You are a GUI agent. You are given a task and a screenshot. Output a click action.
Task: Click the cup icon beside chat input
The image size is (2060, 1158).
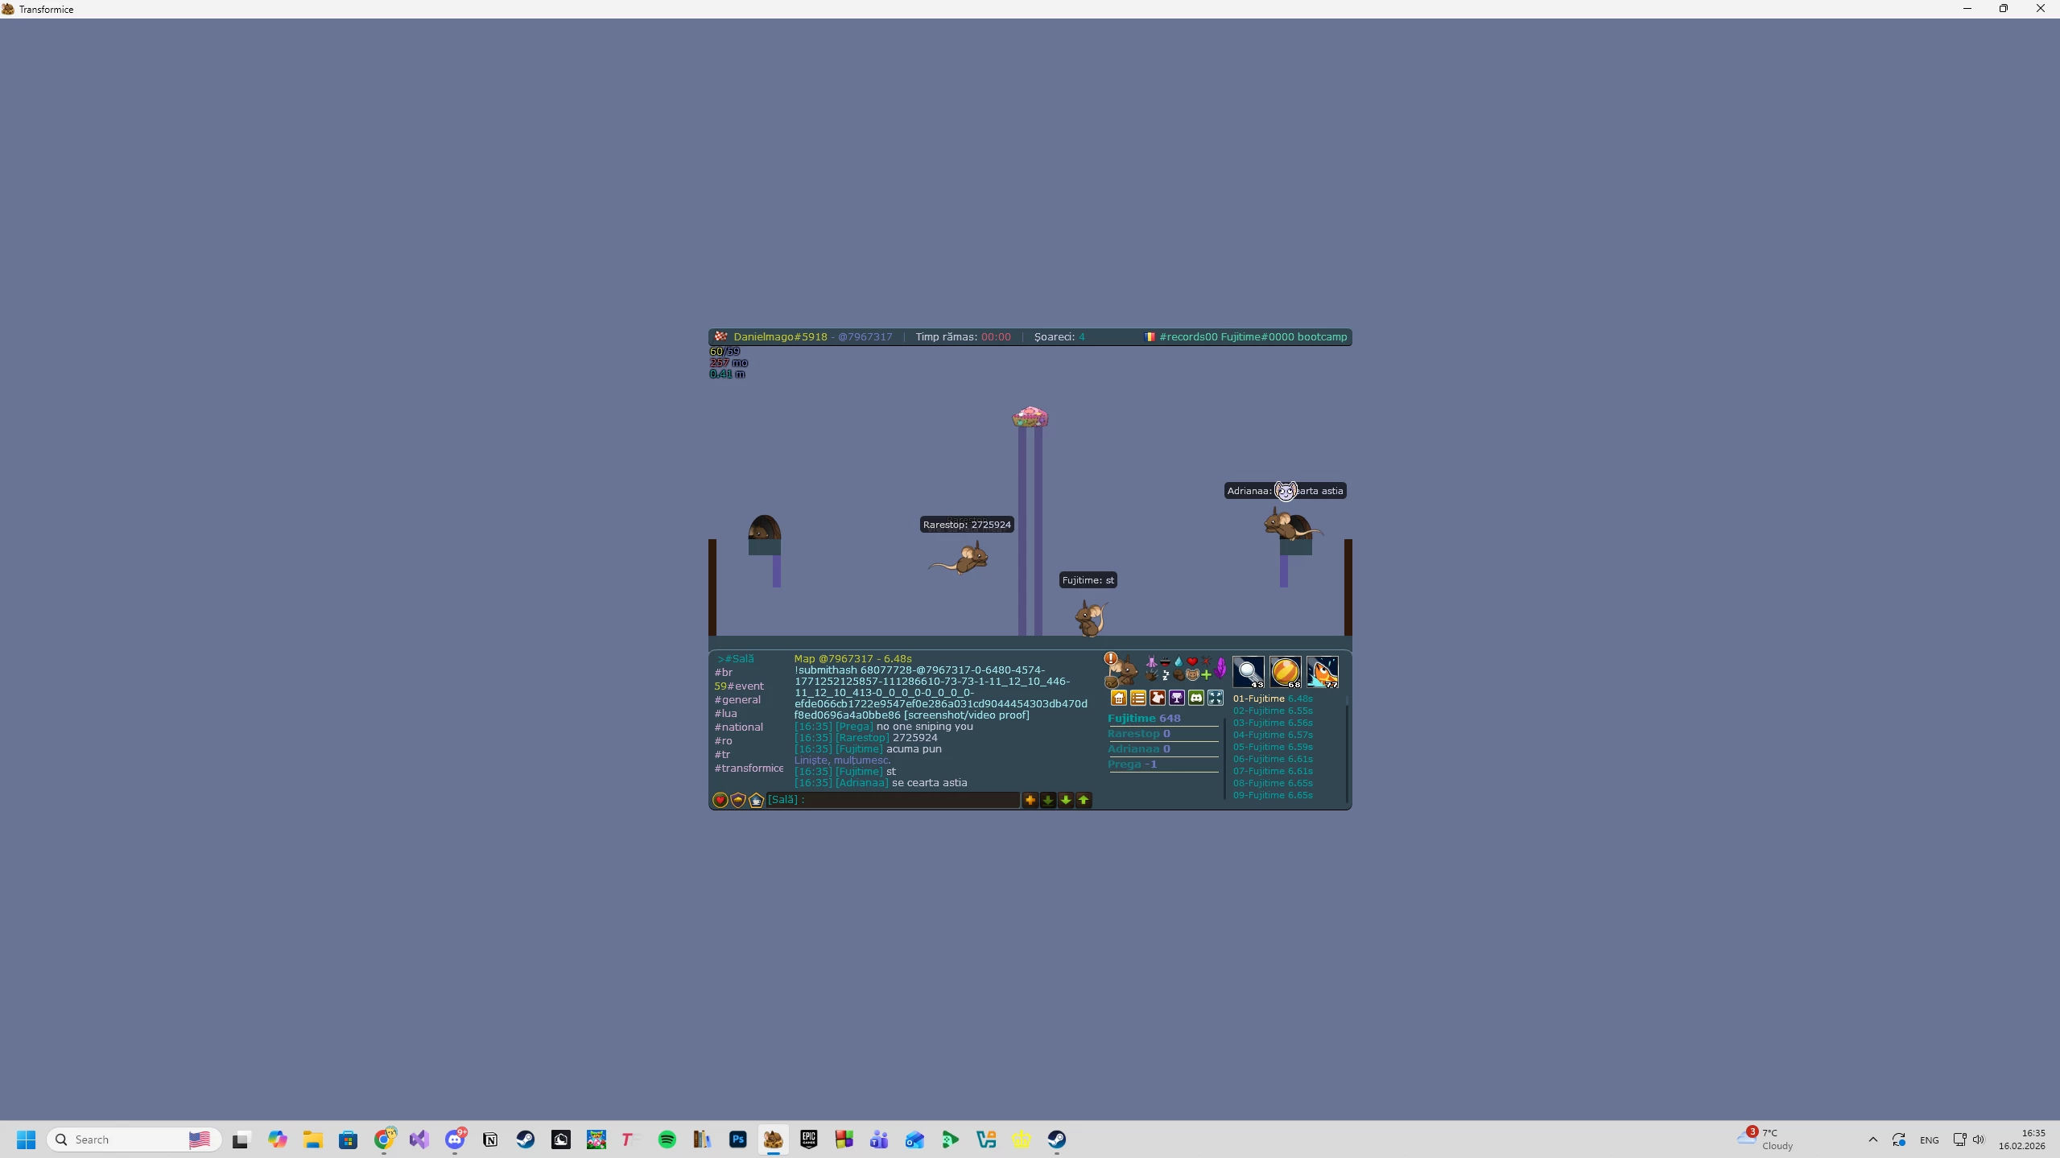756,800
